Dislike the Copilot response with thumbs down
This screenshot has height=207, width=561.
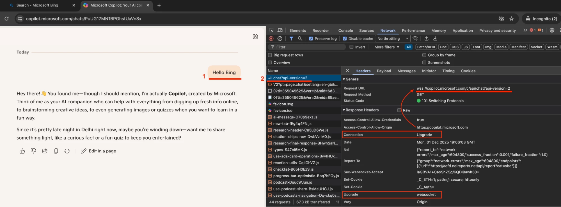coord(33,151)
